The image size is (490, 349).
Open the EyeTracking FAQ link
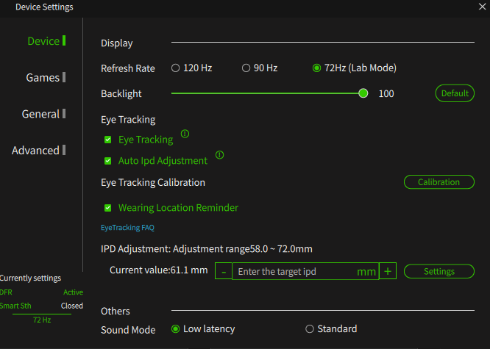click(x=127, y=228)
